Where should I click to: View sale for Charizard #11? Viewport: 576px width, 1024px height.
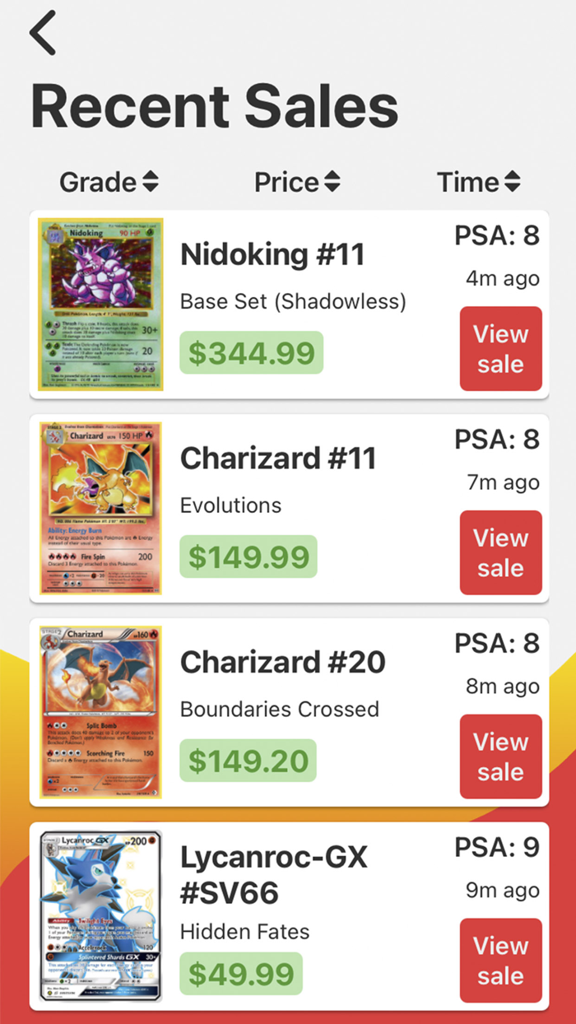(500, 552)
